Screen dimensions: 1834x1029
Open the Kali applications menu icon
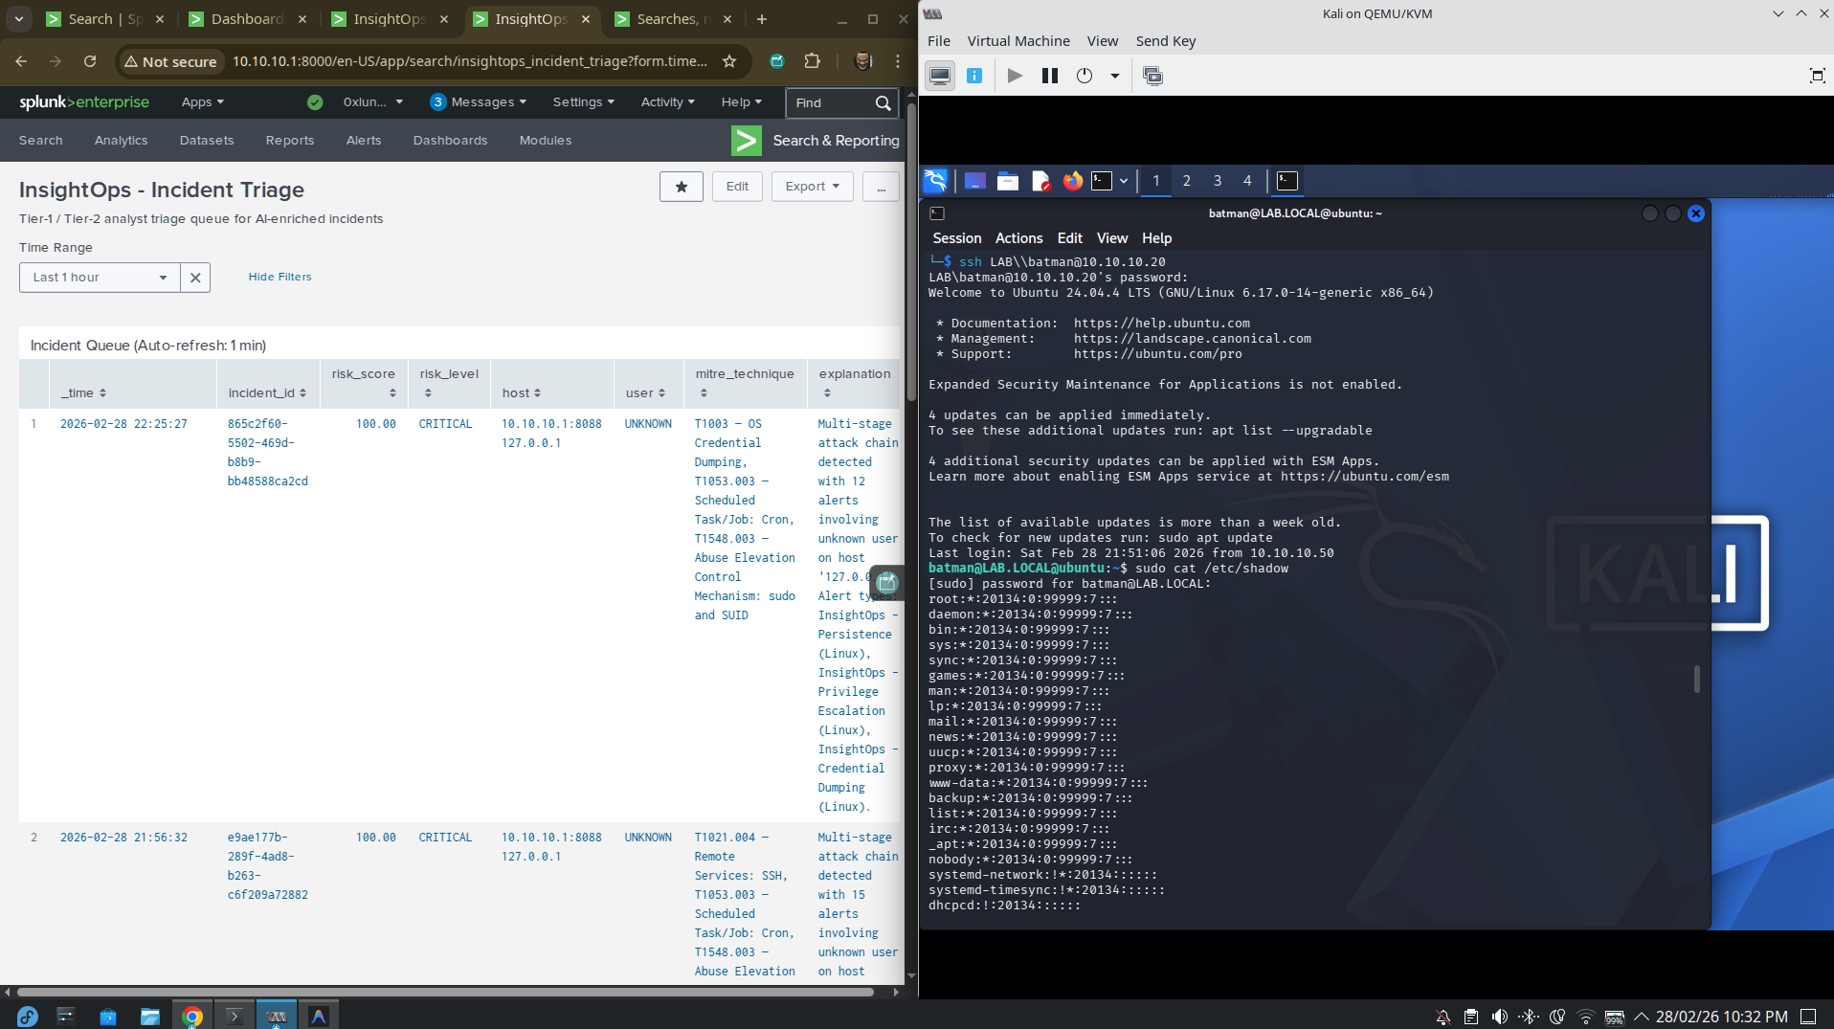point(935,180)
